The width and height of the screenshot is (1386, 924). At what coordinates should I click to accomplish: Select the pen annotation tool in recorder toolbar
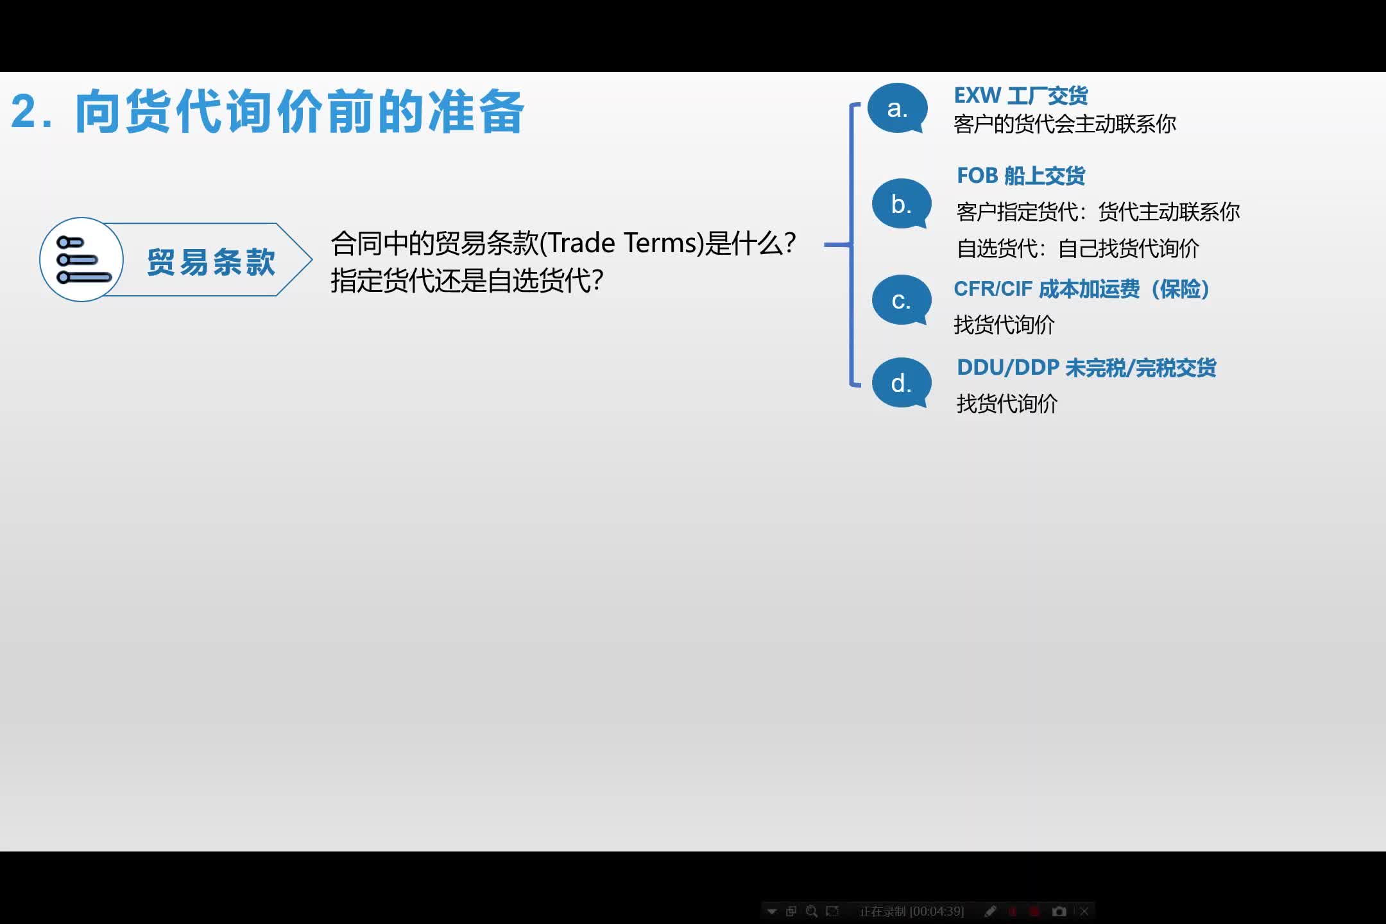991,911
